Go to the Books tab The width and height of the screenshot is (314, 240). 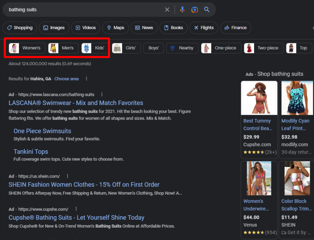tap(173, 28)
